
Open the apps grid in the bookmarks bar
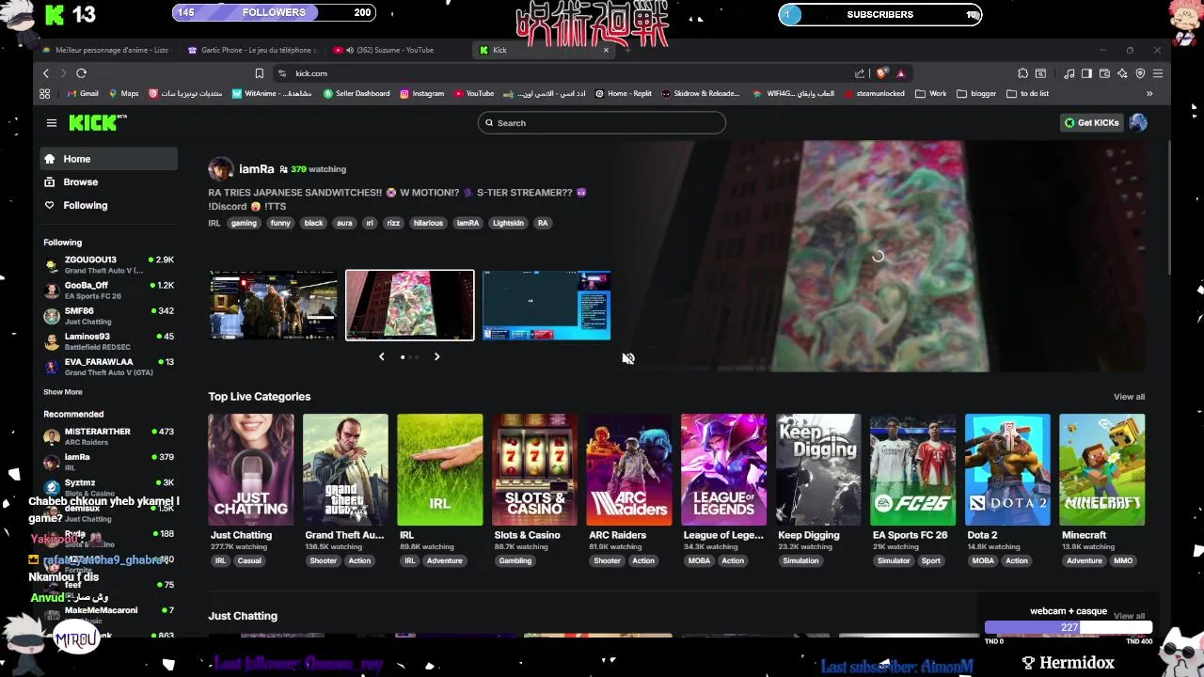[44, 94]
